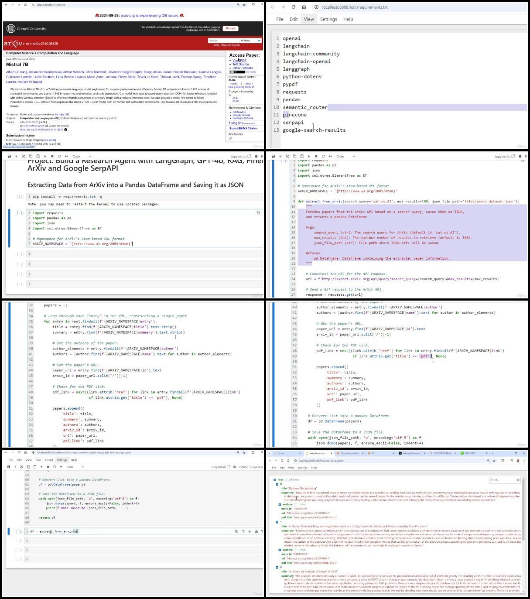Open the Google Scholar reference link
The width and height of the screenshot is (530, 599).
241,115
